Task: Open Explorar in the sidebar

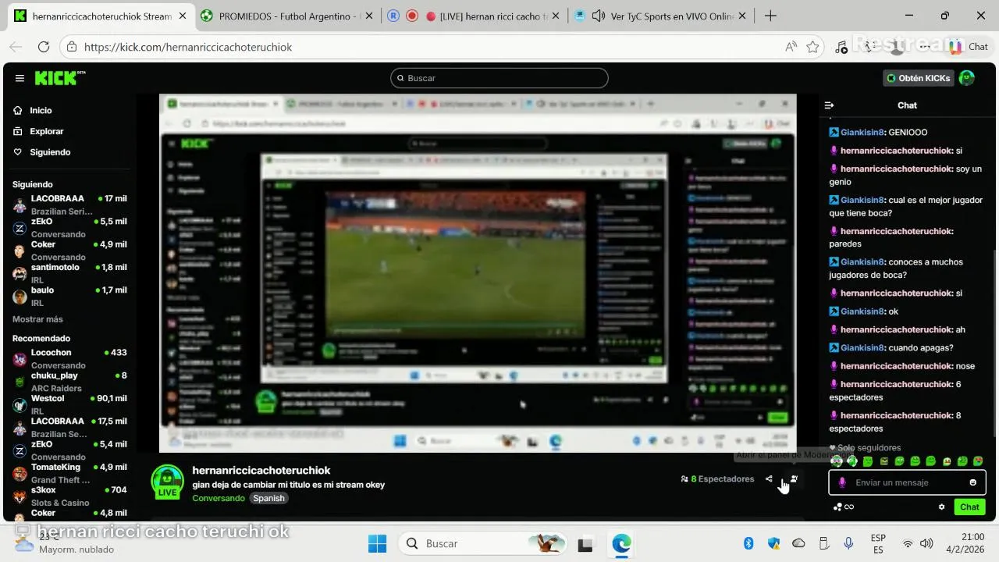Action: coord(38,131)
